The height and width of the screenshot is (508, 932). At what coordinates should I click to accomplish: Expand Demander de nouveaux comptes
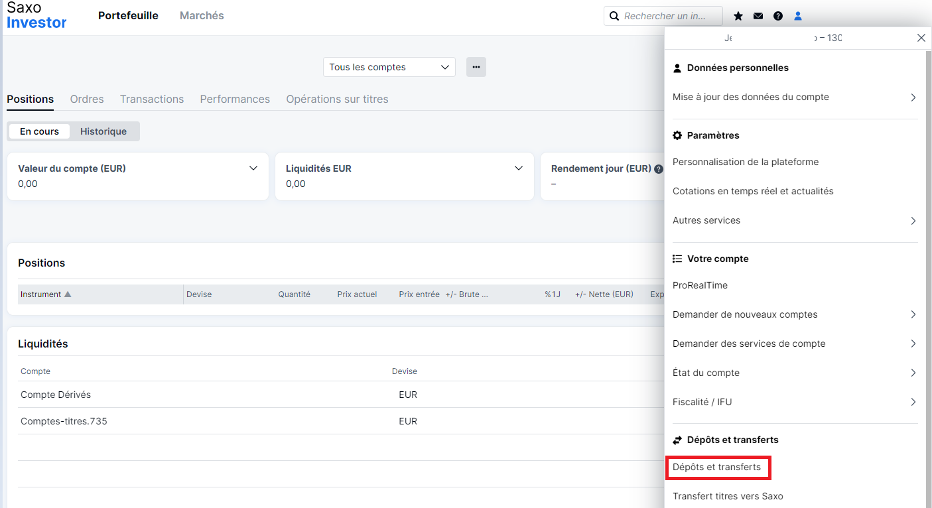coord(795,314)
